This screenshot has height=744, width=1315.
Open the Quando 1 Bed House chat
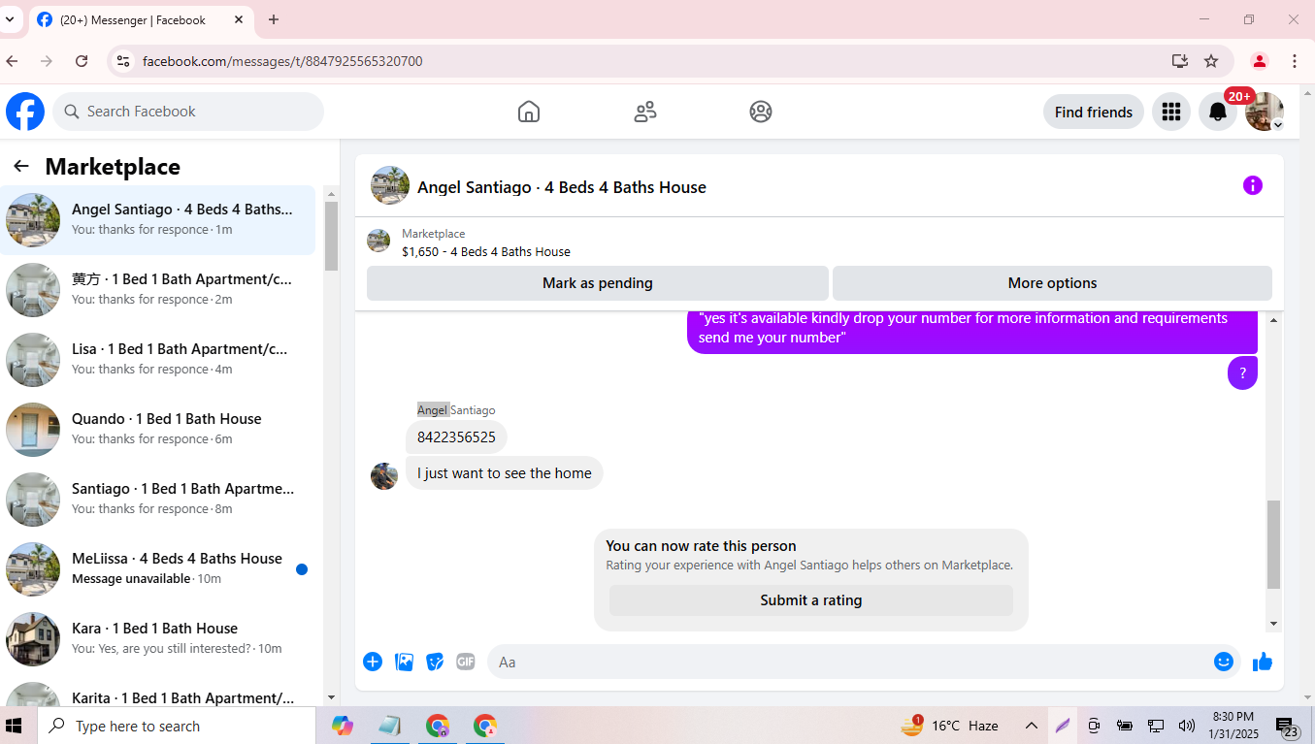pyautogui.click(x=158, y=430)
